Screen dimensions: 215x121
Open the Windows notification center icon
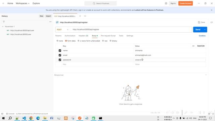211,118
